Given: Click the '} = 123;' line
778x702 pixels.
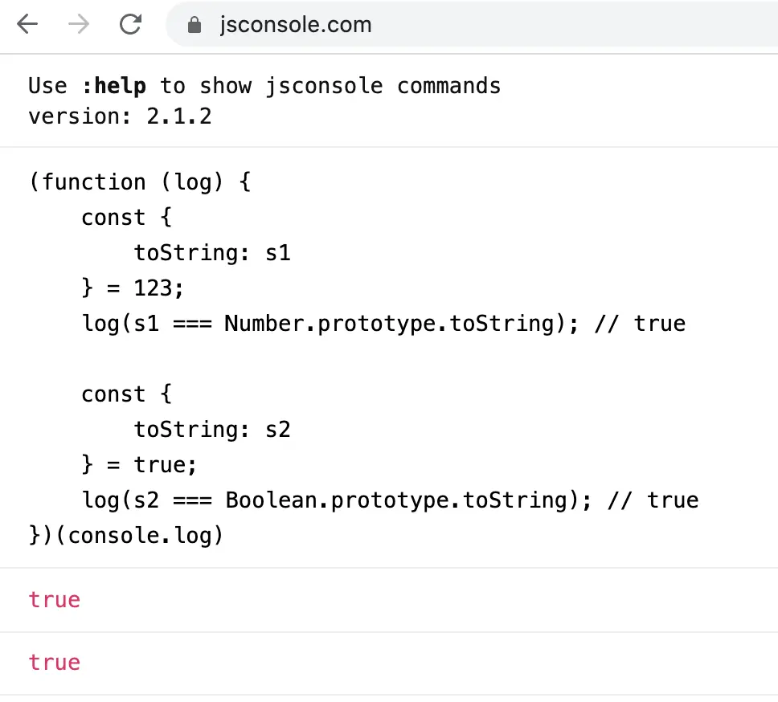Looking at the screenshot, I should (133, 288).
